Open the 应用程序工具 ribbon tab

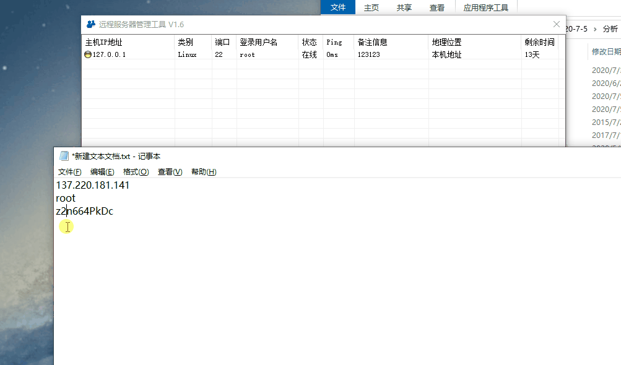click(x=487, y=7)
